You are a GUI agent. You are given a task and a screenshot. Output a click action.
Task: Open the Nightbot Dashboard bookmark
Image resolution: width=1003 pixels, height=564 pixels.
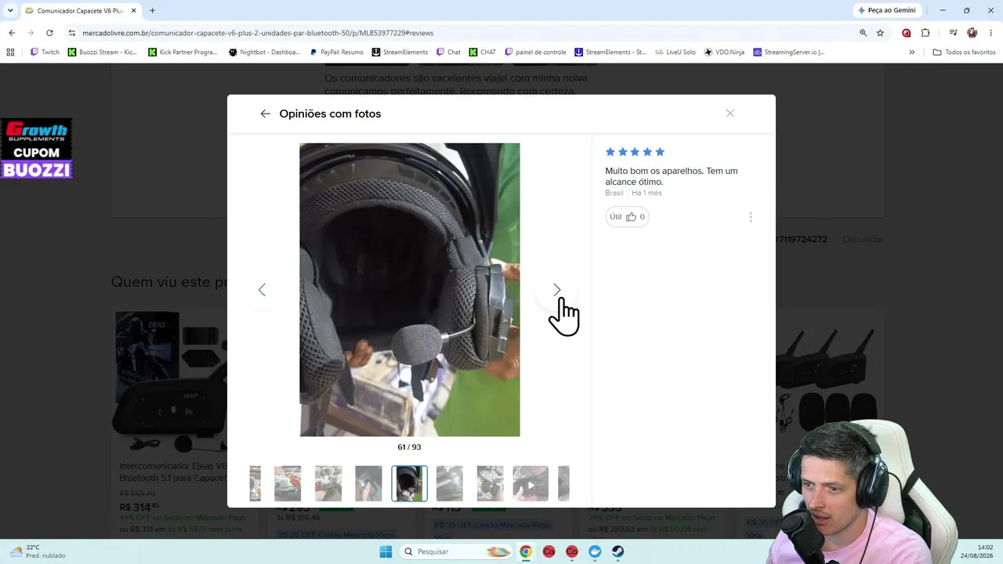click(x=264, y=52)
